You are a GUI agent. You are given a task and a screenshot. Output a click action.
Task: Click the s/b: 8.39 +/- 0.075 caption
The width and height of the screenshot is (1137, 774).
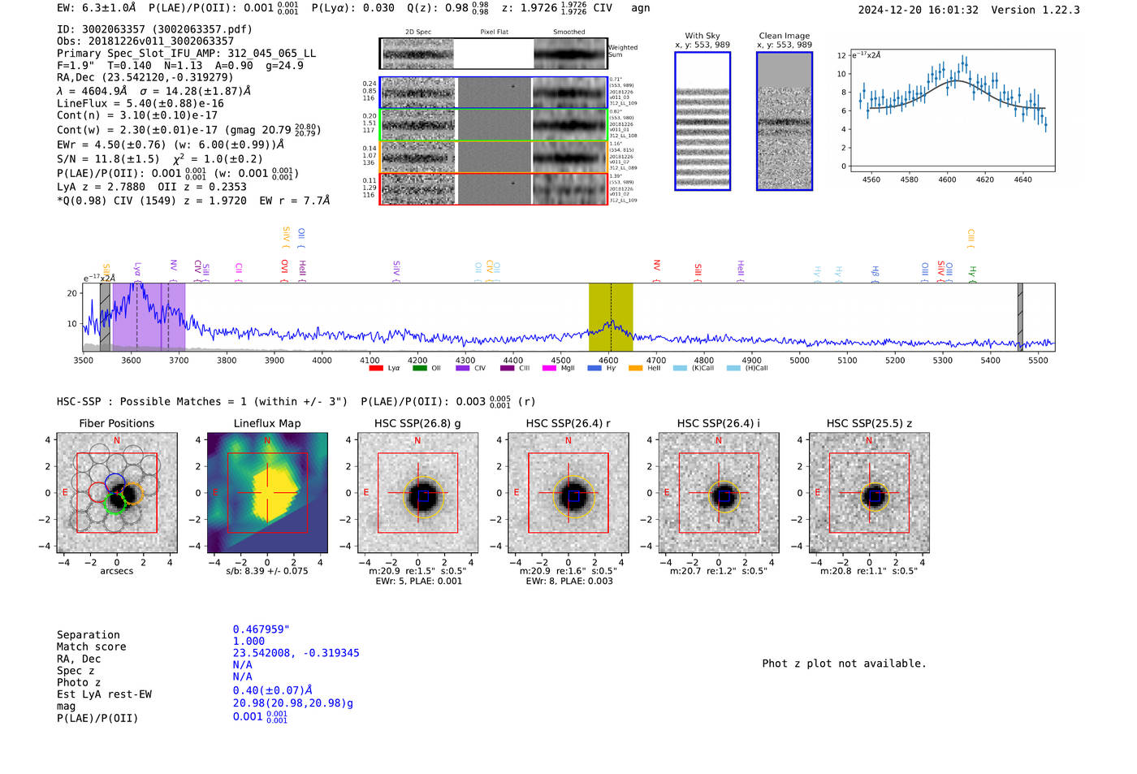click(x=267, y=571)
